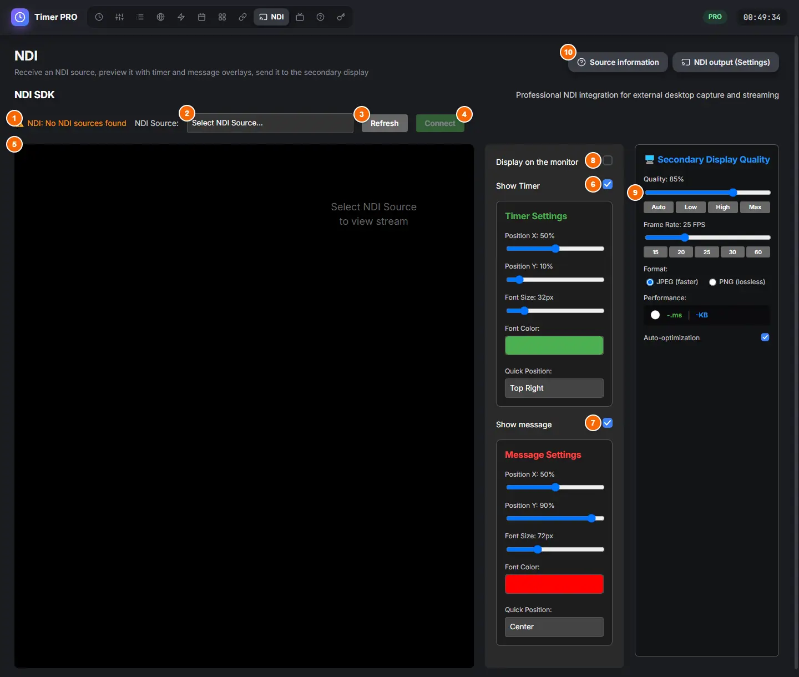Click the red message font color swatch
This screenshot has width=799, height=677.
click(x=554, y=584)
